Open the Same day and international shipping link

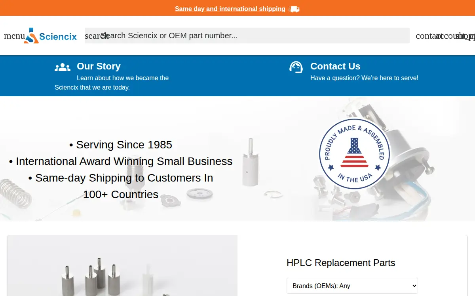[x=230, y=9]
